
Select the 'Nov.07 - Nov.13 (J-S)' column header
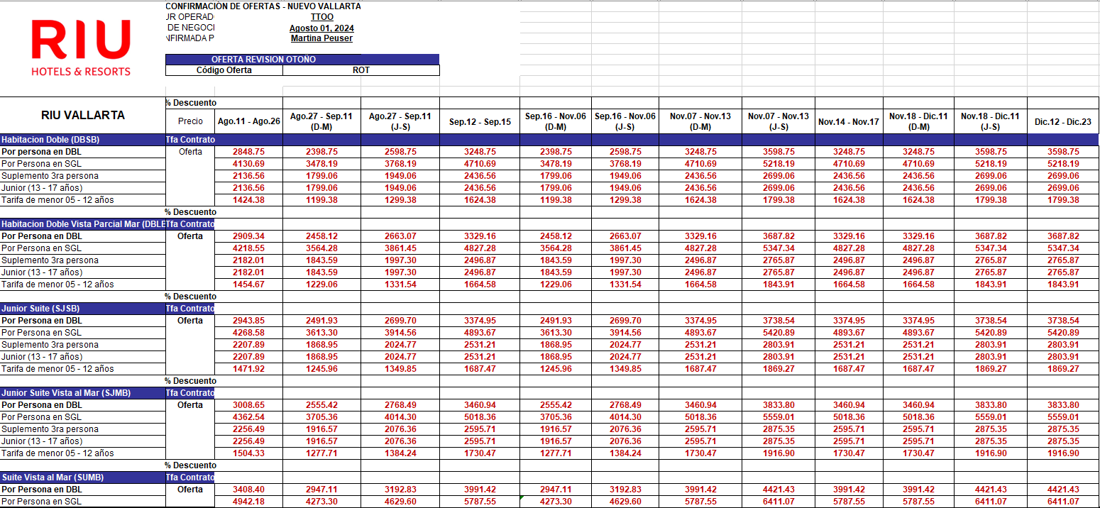(x=779, y=121)
